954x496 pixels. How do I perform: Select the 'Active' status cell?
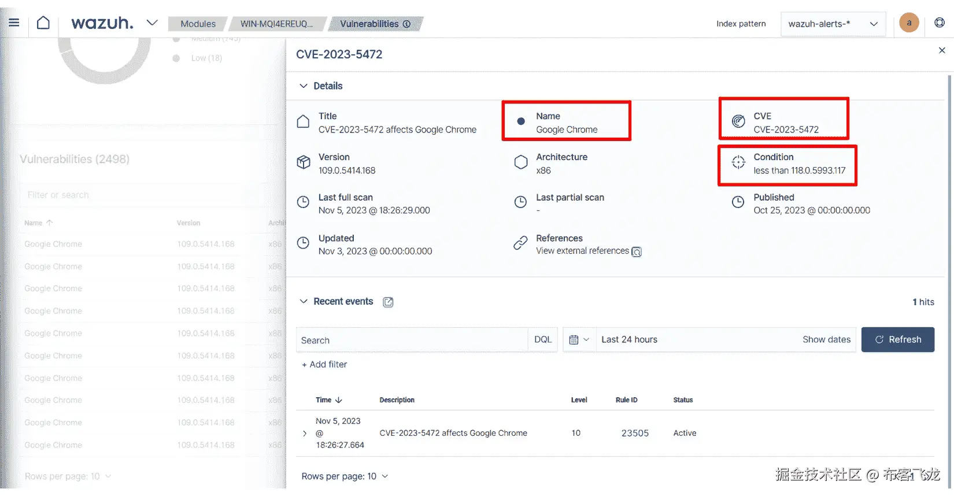coord(685,433)
